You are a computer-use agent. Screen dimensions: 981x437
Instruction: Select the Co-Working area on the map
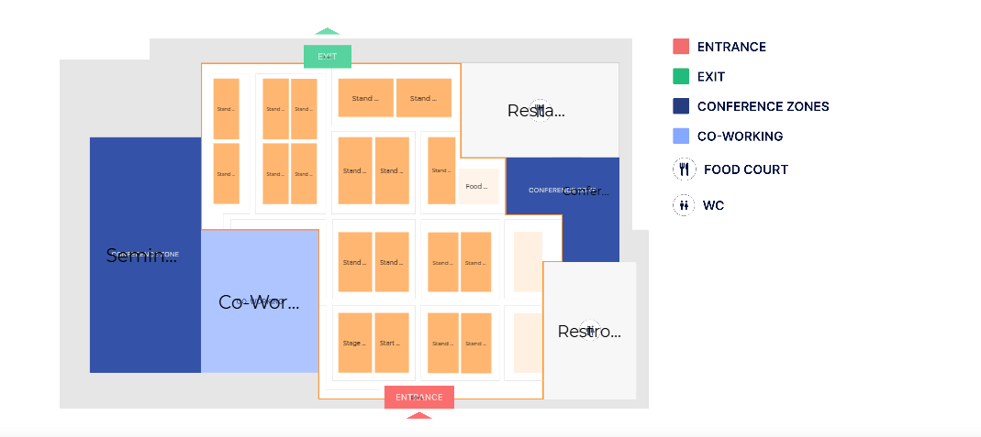(x=259, y=302)
